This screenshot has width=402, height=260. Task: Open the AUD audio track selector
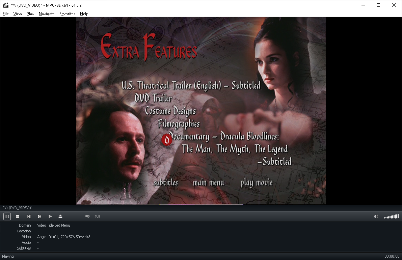[x=87, y=216]
